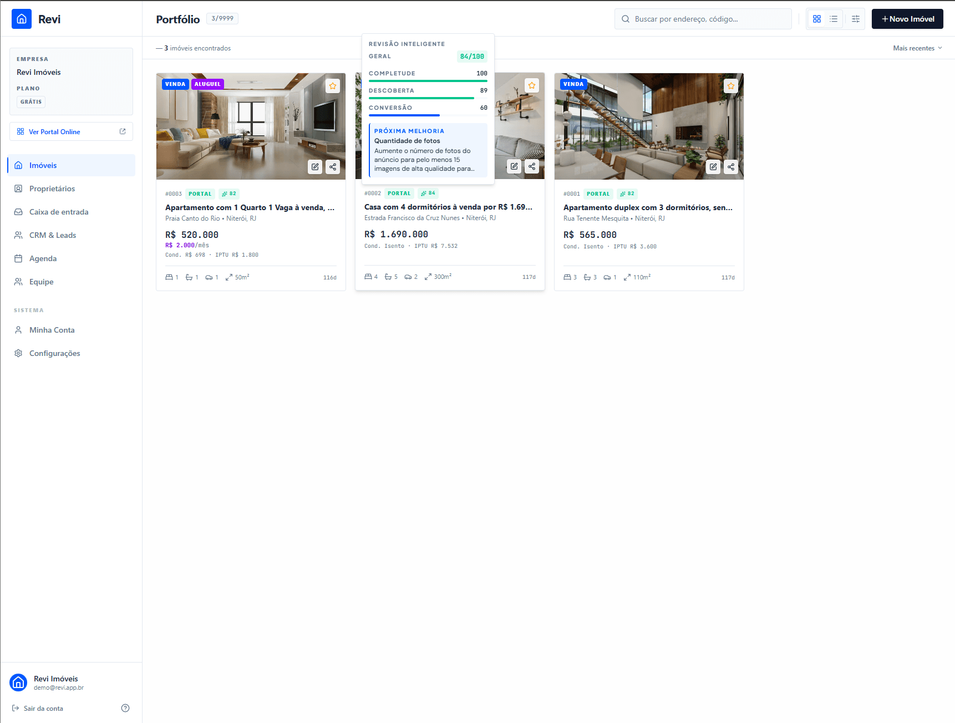Click the Próxima Melhoria suggestion box
The width and height of the screenshot is (955, 723).
coord(428,150)
